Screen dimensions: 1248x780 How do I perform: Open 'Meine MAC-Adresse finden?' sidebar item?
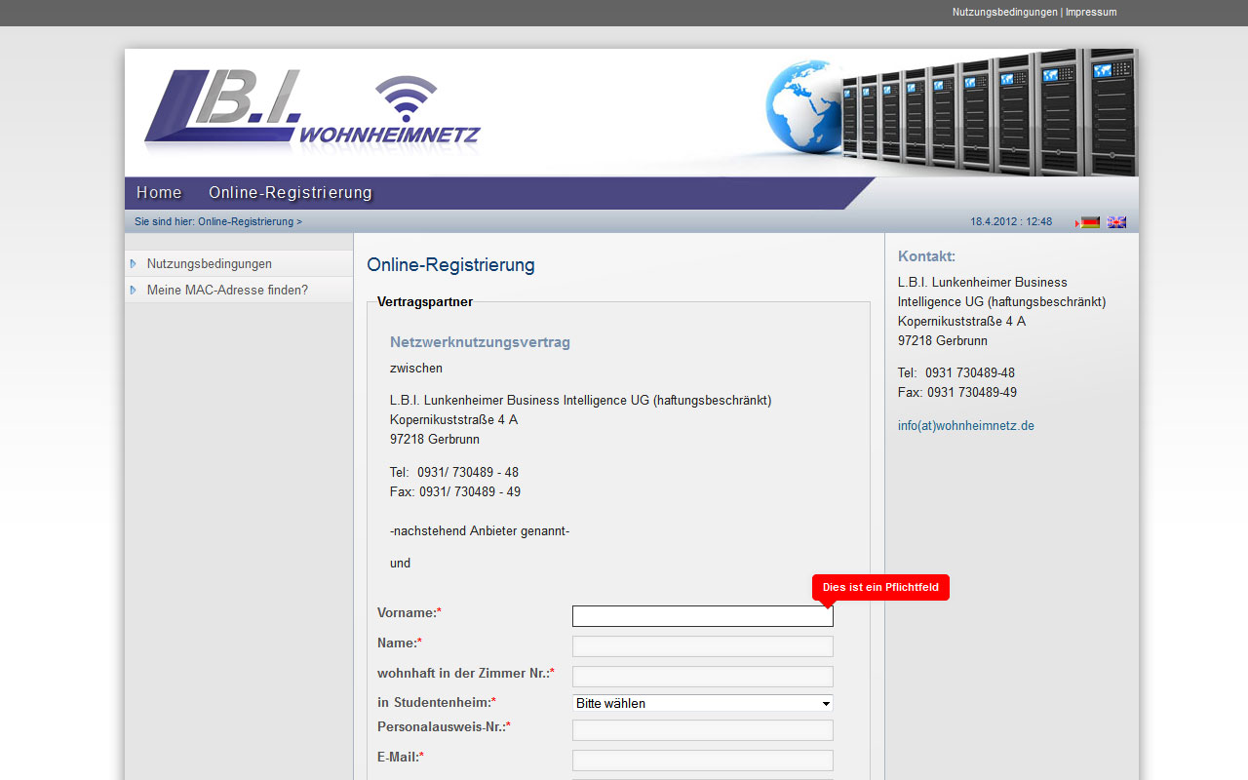pos(239,291)
